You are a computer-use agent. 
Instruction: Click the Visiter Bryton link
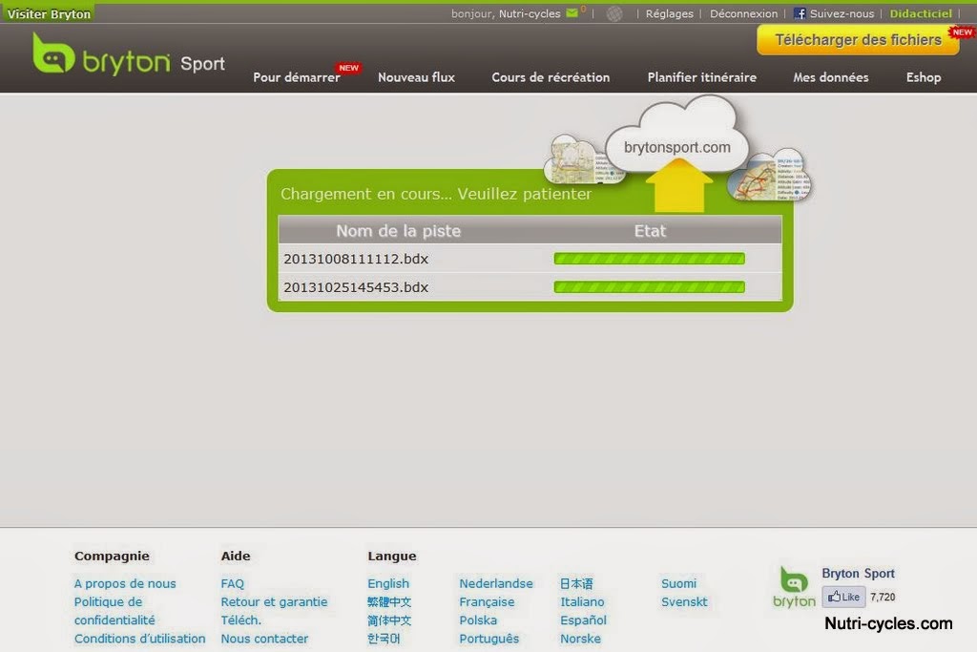tap(49, 13)
